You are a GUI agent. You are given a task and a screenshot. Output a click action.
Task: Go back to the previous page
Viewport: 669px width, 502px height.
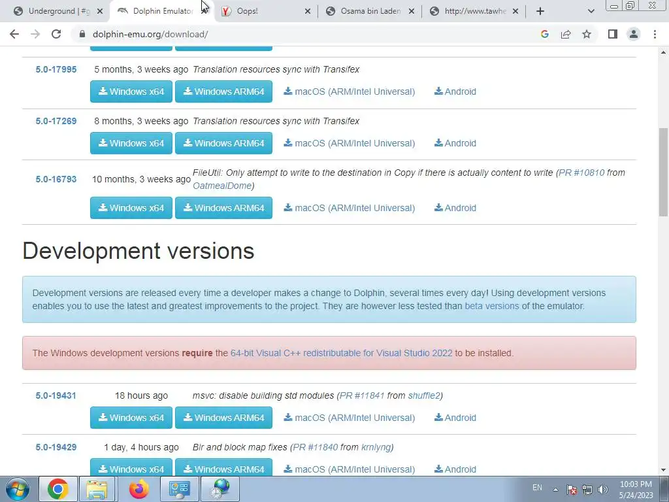(14, 34)
